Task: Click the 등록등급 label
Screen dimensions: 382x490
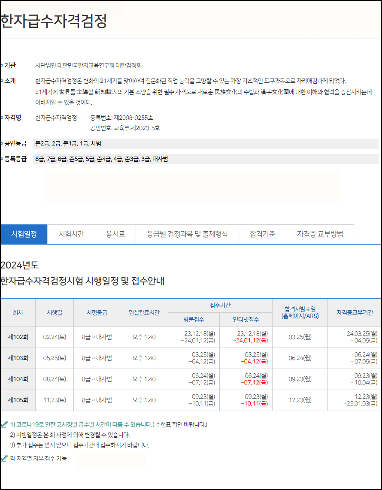Action: [x=15, y=159]
